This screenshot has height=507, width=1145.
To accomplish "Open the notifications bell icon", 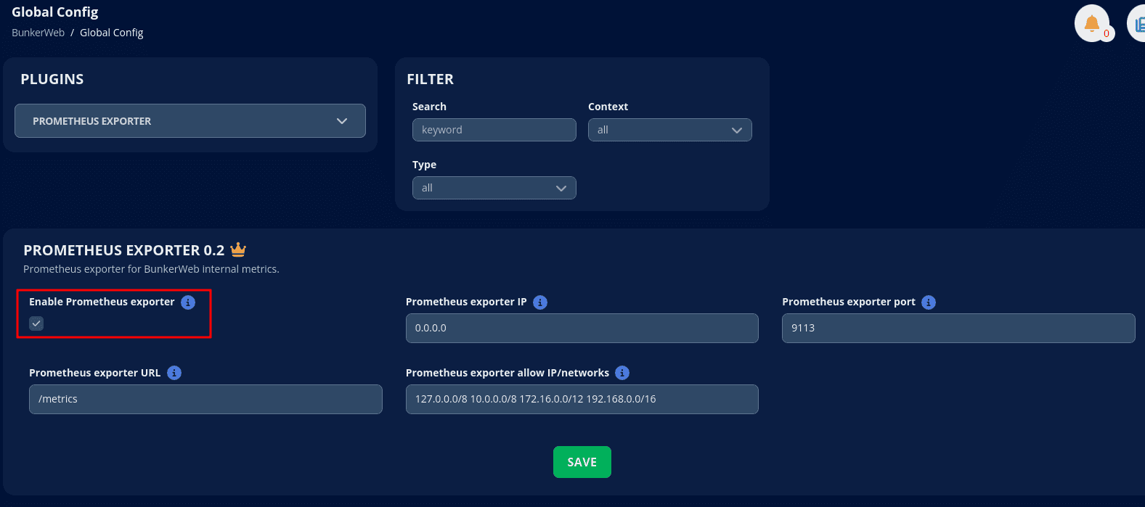I will coord(1093,22).
